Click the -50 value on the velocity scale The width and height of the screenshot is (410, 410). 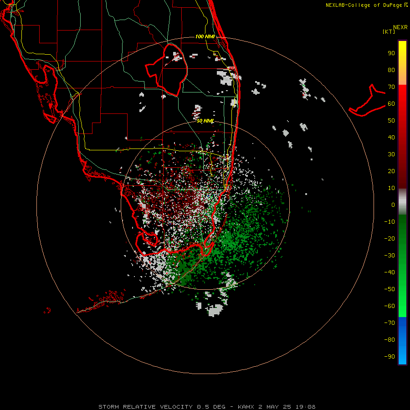(x=389, y=289)
